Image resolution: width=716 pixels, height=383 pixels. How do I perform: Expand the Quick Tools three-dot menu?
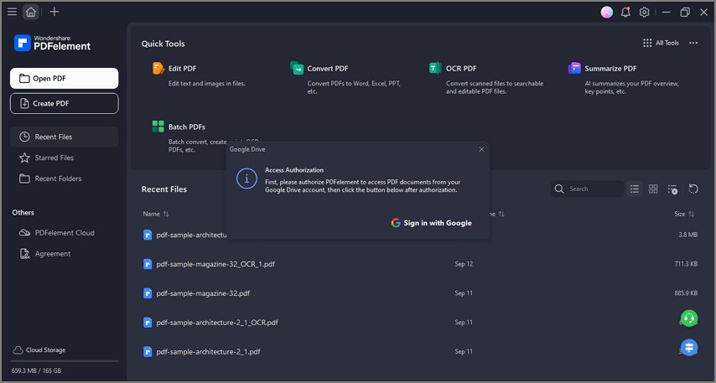pos(693,43)
